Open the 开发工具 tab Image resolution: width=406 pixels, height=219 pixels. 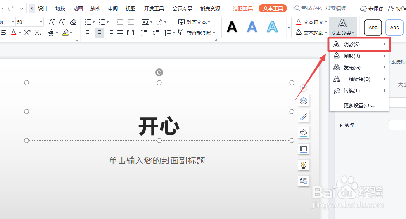click(154, 9)
